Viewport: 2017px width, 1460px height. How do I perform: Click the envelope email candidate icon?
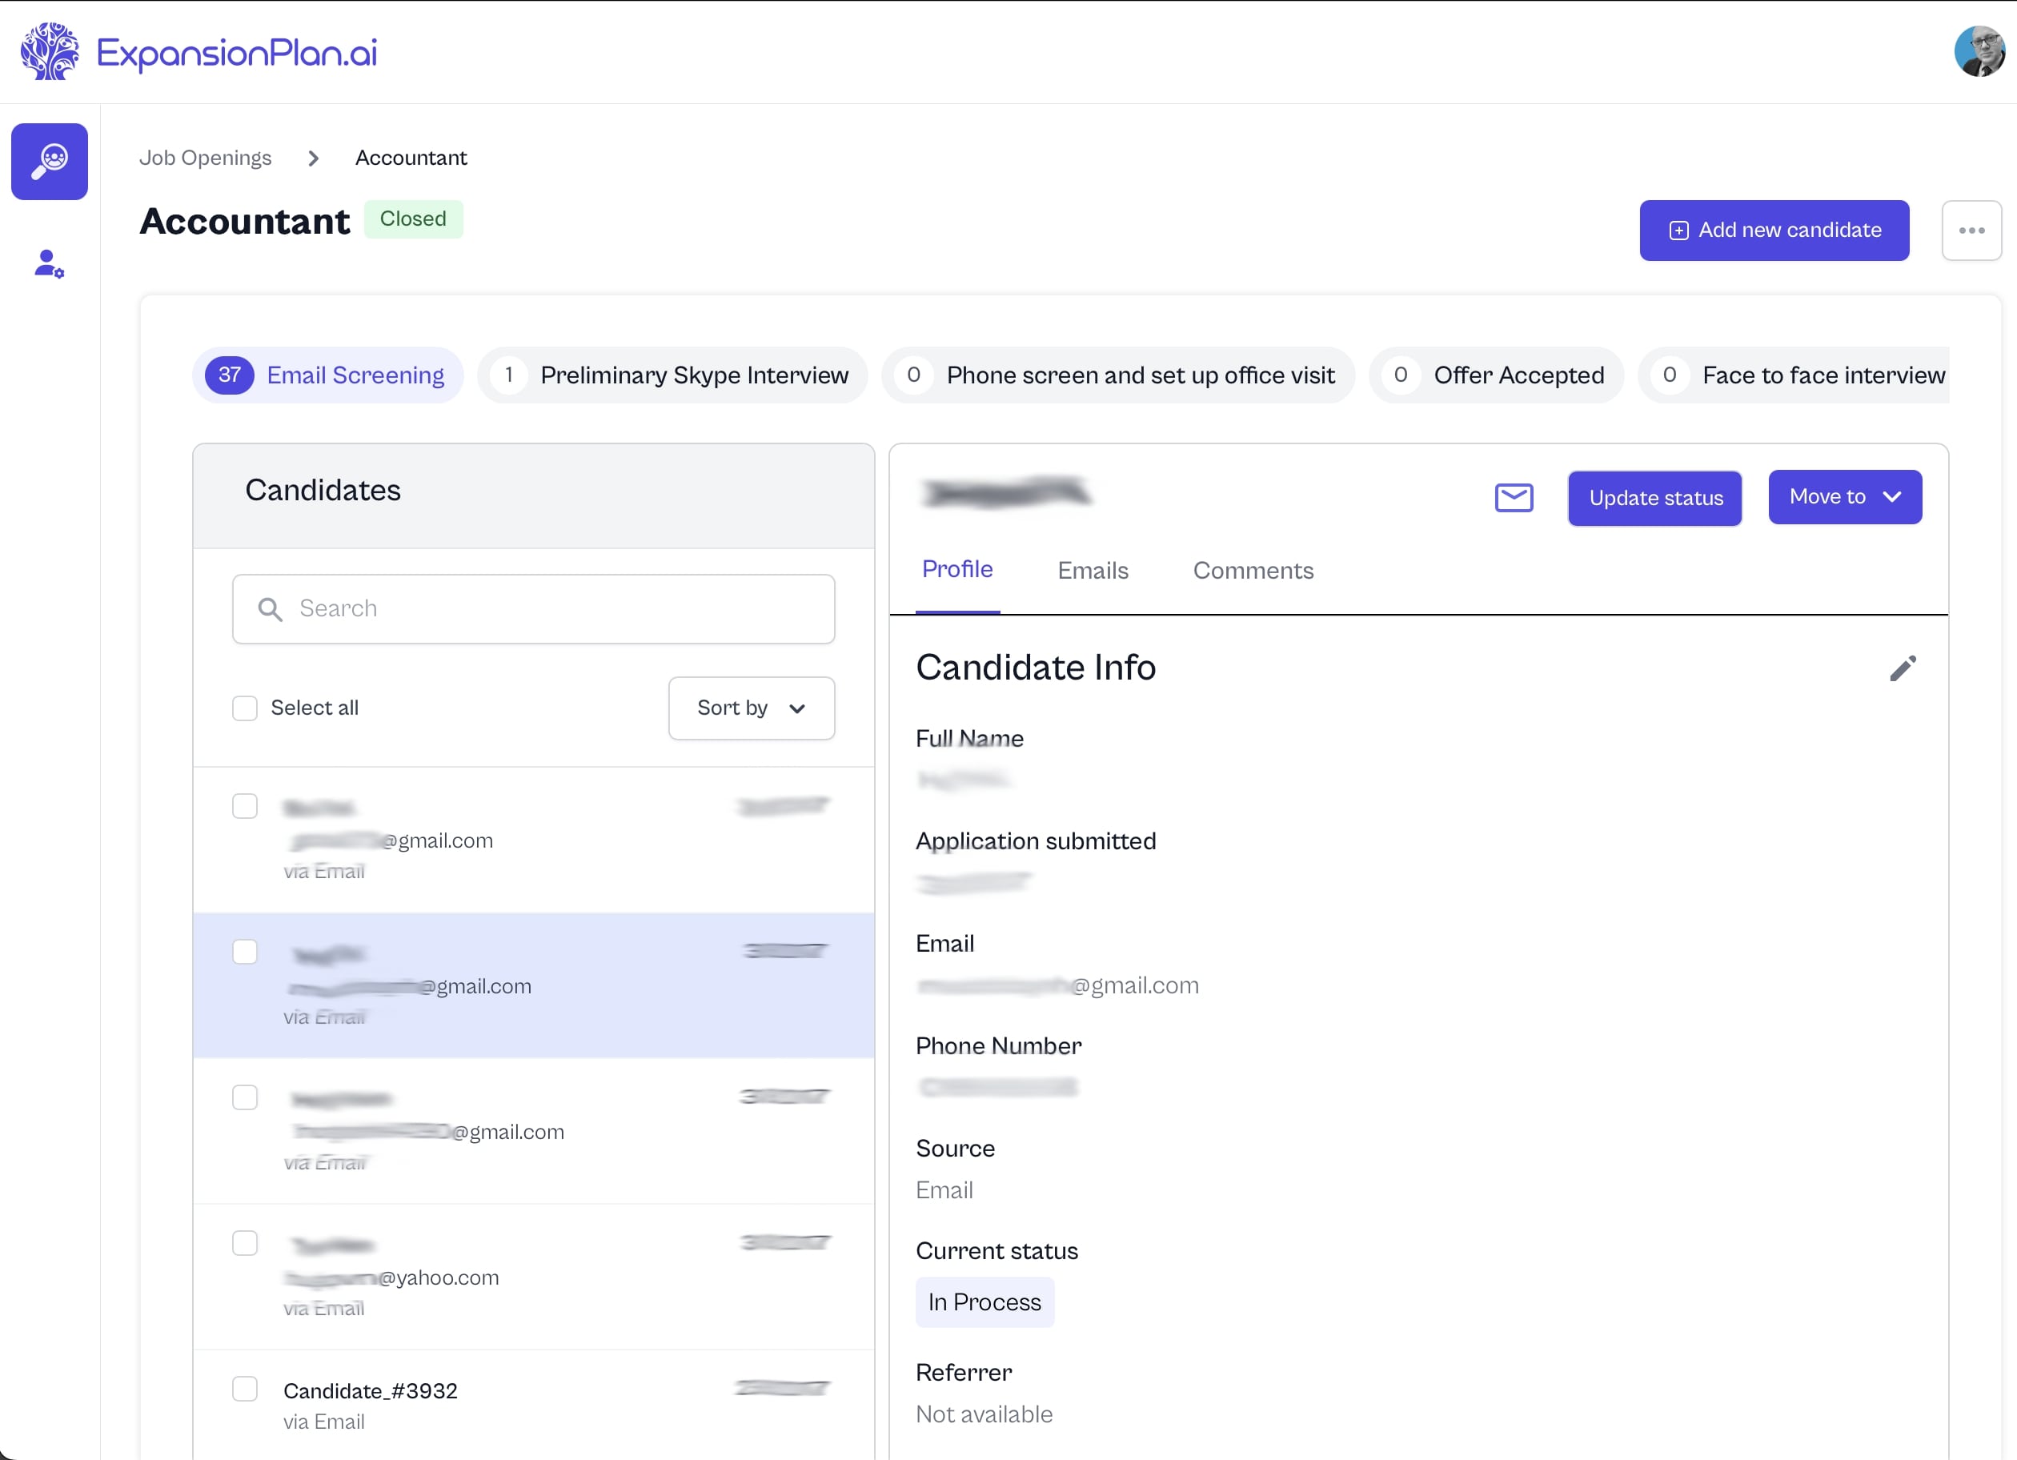[1514, 498]
